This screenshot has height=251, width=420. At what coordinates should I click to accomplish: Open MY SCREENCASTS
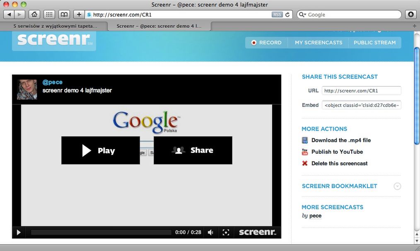(x=319, y=43)
